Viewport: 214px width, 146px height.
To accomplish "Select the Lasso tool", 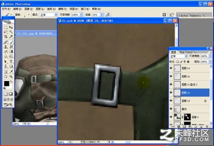I will 6,32.
